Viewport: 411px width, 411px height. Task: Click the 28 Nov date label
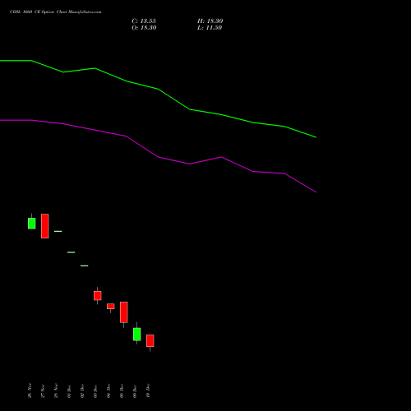(x=56, y=390)
